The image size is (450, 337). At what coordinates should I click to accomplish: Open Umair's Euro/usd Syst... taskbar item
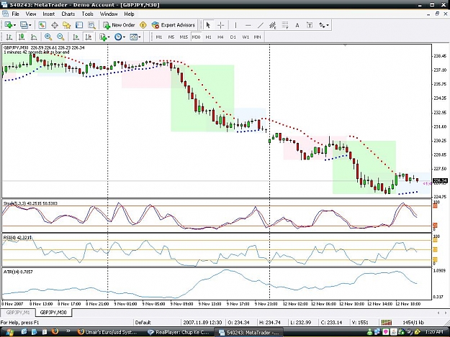tap(109, 332)
